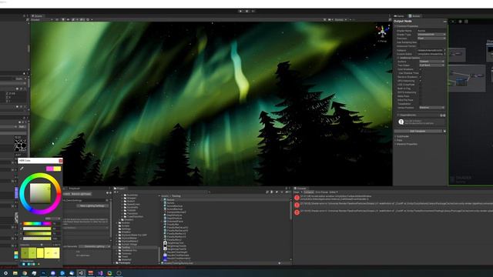The image size is (493, 277).
Task: Open the Scene tab
Action: [37, 16]
